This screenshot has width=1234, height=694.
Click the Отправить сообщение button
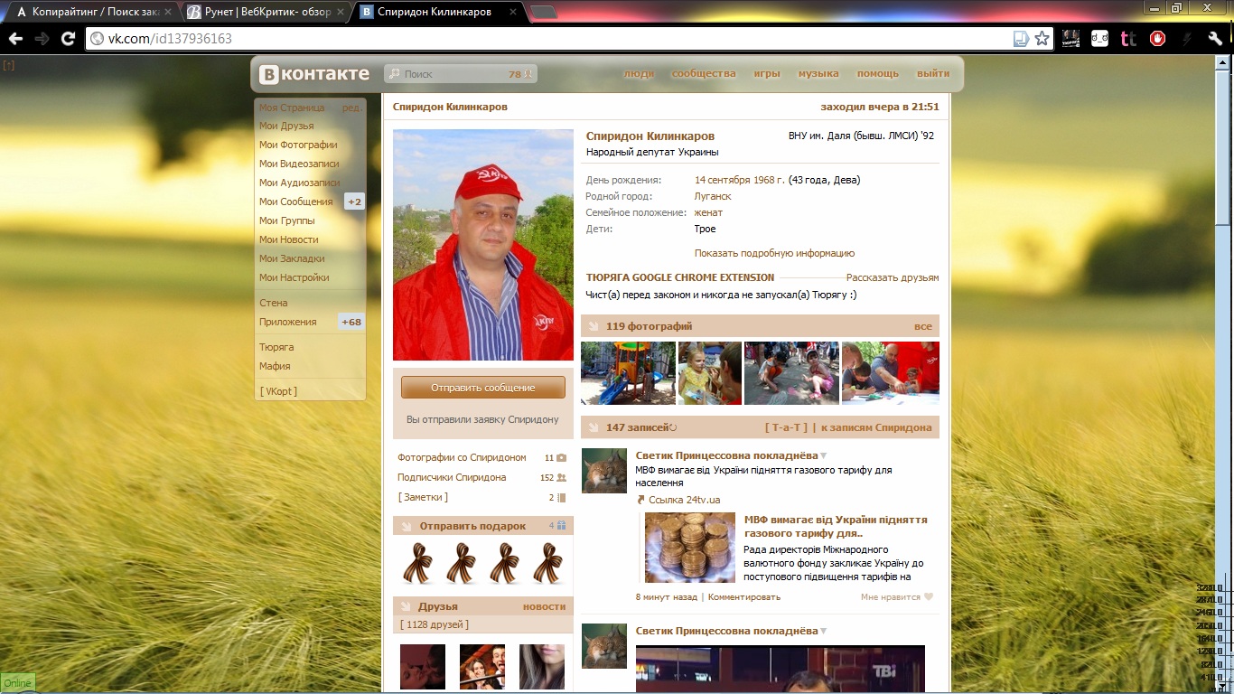(483, 388)
